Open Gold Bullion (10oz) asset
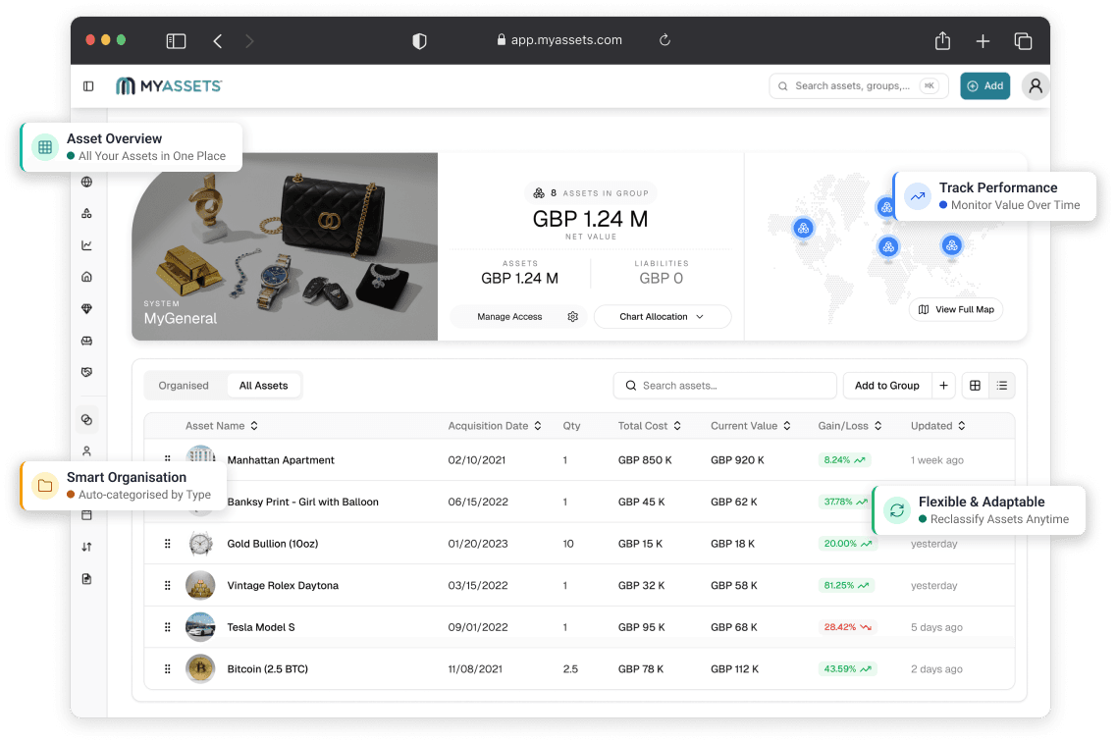This screenshot has height=742, width=1116. coord(273,544)
